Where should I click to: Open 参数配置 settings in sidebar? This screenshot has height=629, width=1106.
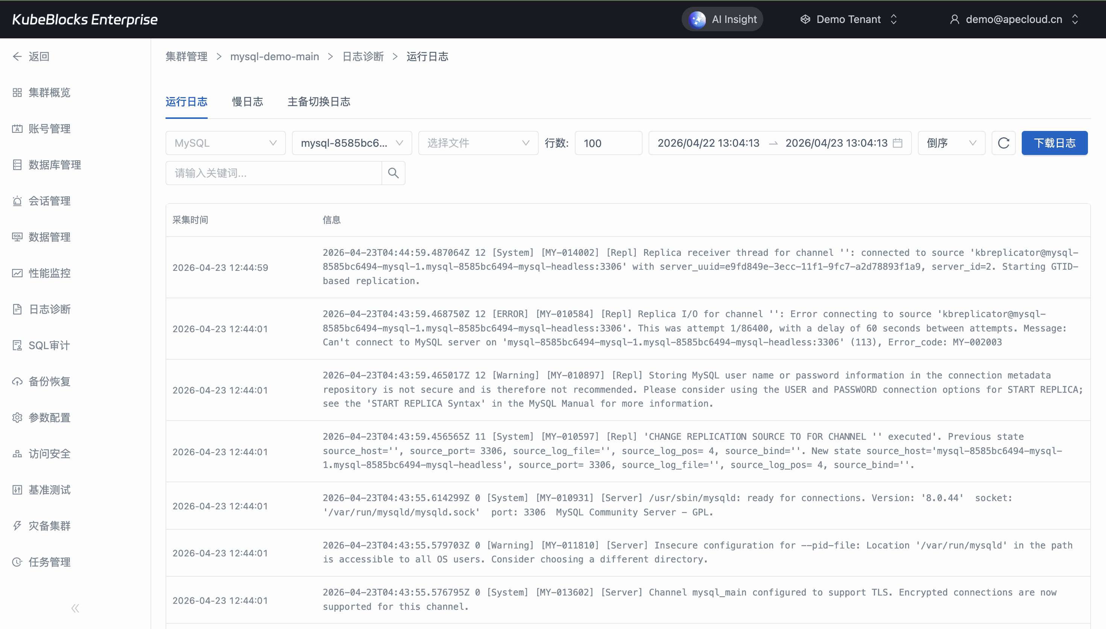(49, 418)
